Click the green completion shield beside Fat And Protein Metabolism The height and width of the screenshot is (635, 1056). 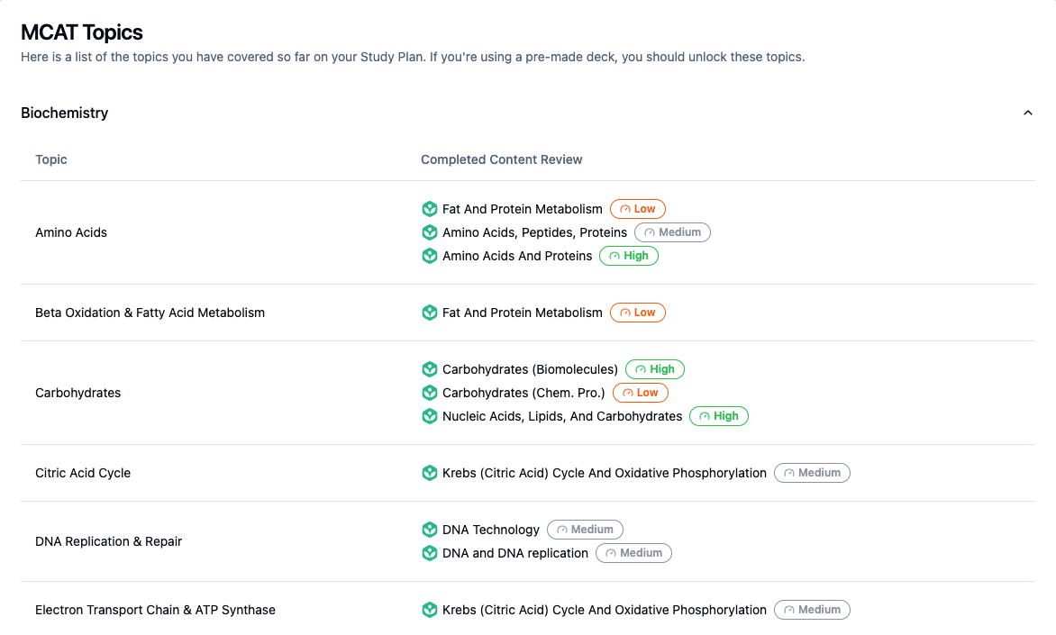[x=430, y=208]
